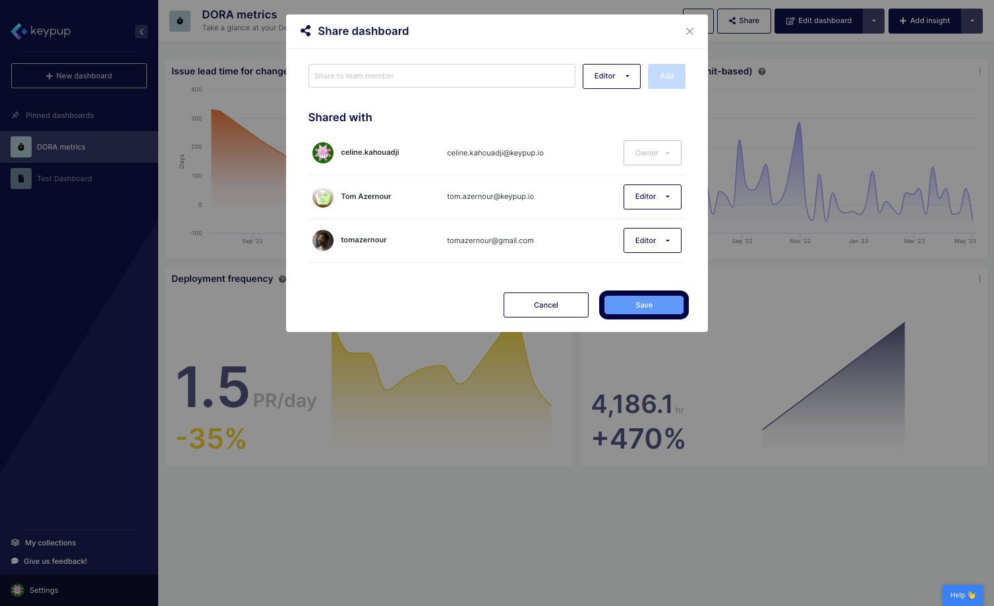The height and width of the screenshot is (606, 994).
Task: Expand the Add insight dropdown arrow
Action: [972, 21]
